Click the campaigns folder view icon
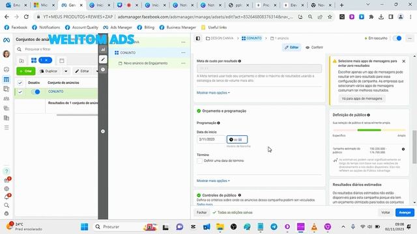 (22, 60)
